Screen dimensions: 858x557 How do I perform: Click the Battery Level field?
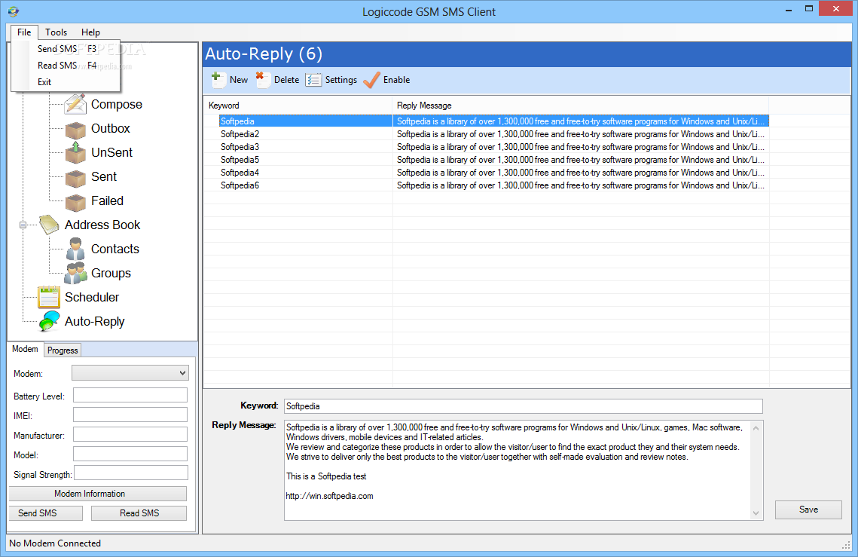130,396
